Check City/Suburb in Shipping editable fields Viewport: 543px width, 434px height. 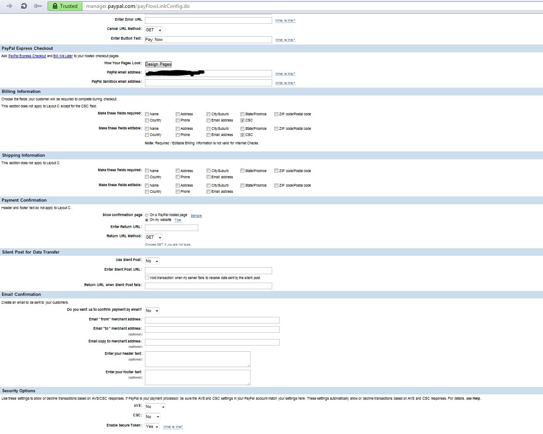(x=209, y=185)
